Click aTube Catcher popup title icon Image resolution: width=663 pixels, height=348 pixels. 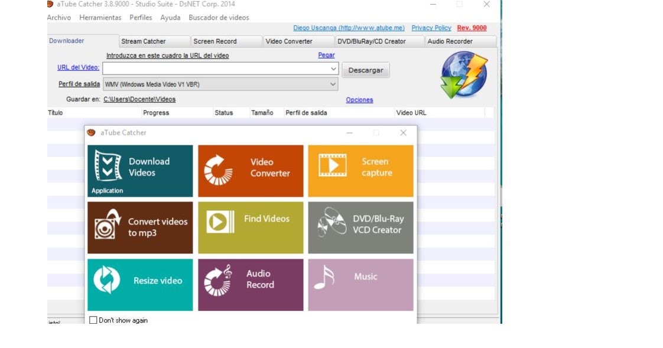[92, 132]
